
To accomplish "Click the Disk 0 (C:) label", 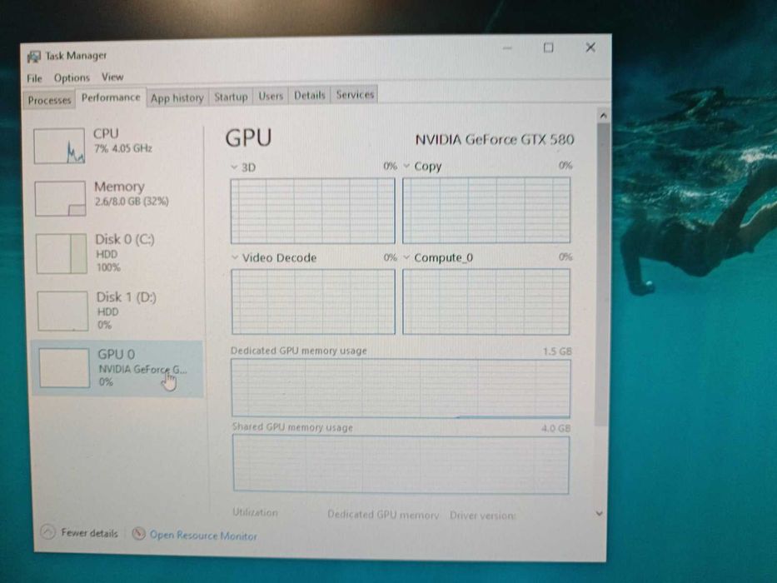I will coord(125,240).
